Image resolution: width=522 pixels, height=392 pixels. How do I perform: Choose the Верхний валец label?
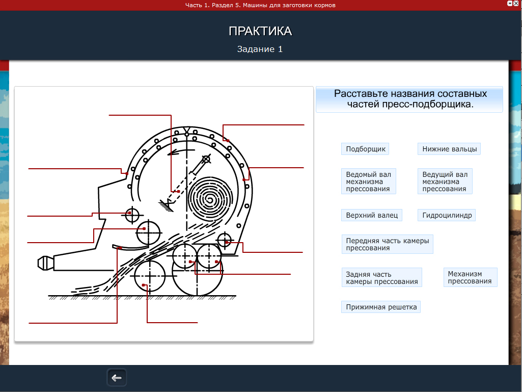pos(371,215)
